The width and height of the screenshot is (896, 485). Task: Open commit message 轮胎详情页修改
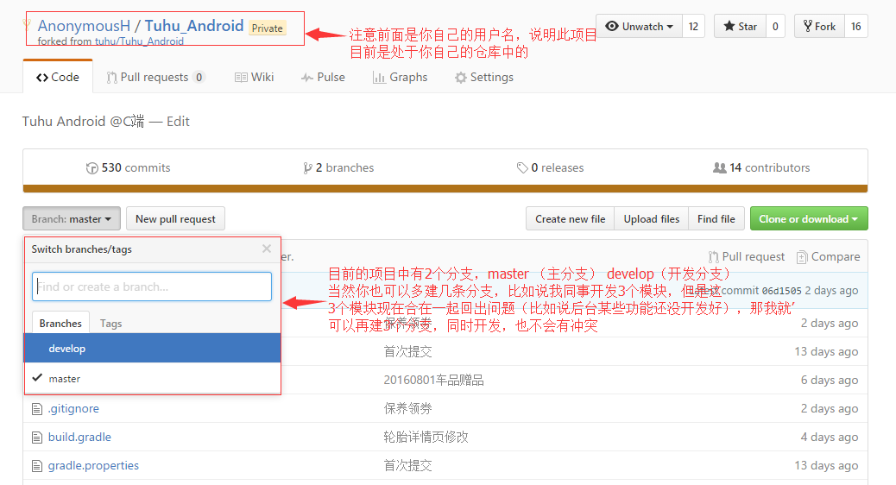click(x=426, y=437)
